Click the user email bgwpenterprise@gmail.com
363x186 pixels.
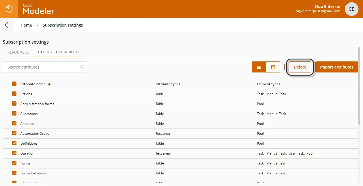[x=318, y=11]
